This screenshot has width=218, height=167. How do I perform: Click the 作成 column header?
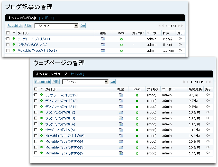pyautogui.click(x=166, y=33)
